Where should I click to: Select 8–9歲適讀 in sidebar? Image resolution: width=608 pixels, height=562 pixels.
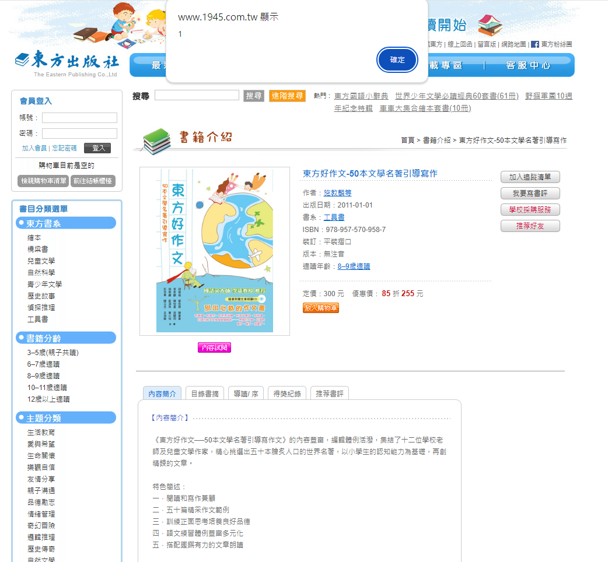[43, 375]
